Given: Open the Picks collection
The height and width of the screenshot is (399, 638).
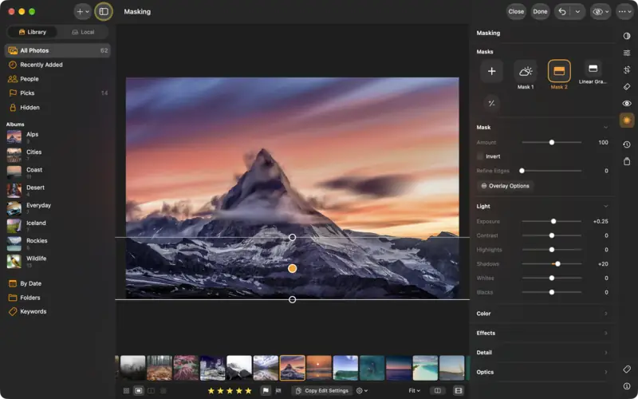Looking at the screenshot, I should point(57,93).
